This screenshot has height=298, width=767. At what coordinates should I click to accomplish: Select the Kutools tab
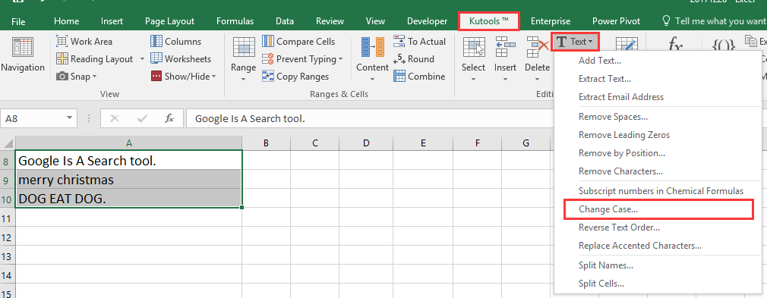tap(488, 21)
